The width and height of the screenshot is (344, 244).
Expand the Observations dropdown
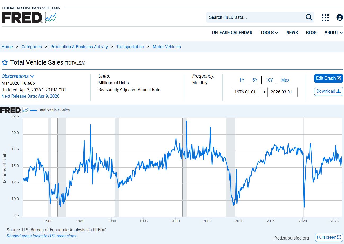tap(18, 76)
